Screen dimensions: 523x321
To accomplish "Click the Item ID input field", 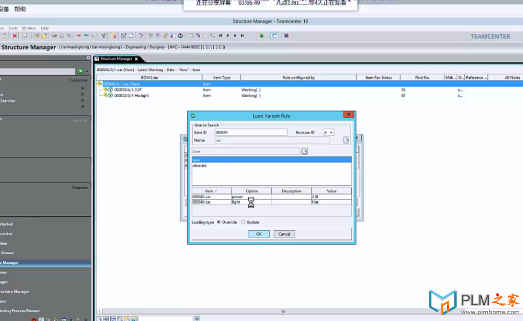I will coord(251,132).
